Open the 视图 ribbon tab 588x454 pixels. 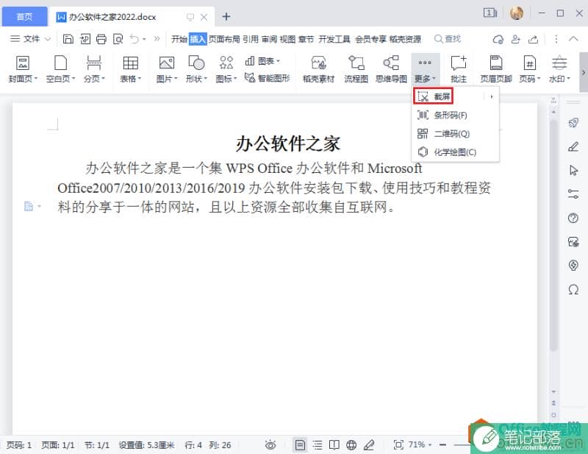click(287, 39)
